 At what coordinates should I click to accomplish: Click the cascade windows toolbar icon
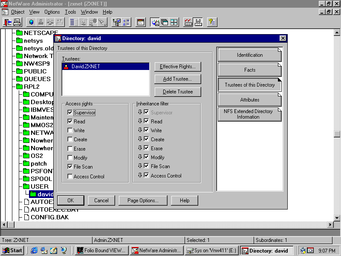click(165, 22)
